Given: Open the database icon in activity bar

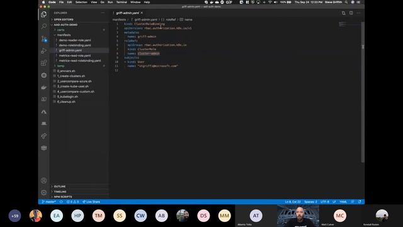Looking at the screenshot, I should tap(43, 148).
